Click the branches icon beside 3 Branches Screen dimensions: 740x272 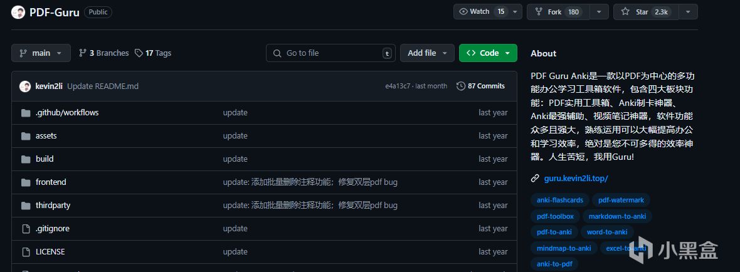(83, 53)
